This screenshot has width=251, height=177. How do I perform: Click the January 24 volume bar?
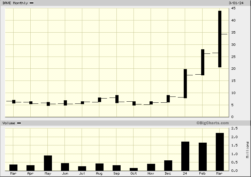185,156
